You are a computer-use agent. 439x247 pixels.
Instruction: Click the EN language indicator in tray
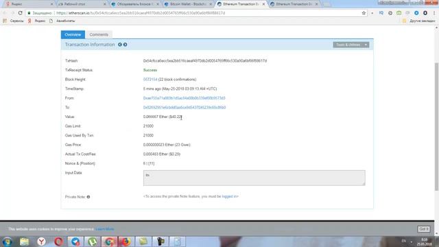pyautogui.click(x=404, y=241)
